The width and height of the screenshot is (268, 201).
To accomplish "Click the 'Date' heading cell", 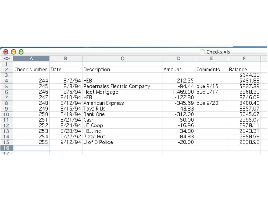I will point(66,70).
